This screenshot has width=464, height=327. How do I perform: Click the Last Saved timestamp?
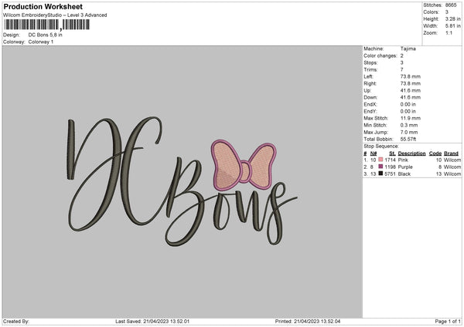tap(152, 321)
